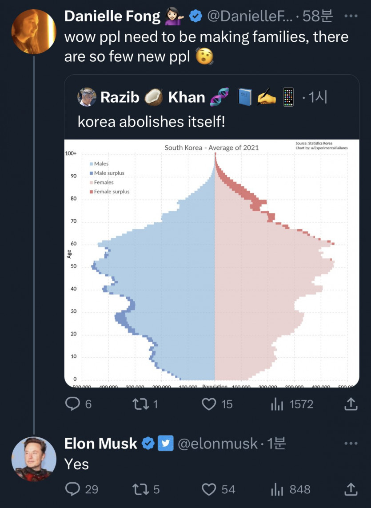The image size is (371, 508).
Task: Open Elon Musk's profile picture
Action: pos(33,459)
